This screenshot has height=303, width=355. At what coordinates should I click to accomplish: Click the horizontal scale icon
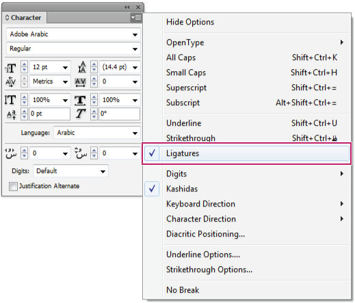(80, 101)
